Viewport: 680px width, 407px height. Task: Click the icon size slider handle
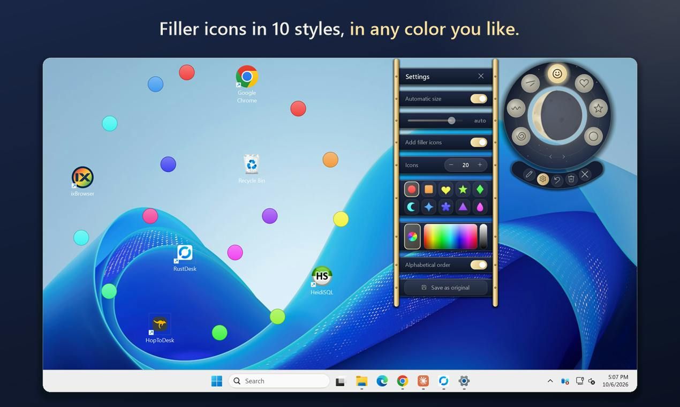pyautogui.click(x=451, y=120)
